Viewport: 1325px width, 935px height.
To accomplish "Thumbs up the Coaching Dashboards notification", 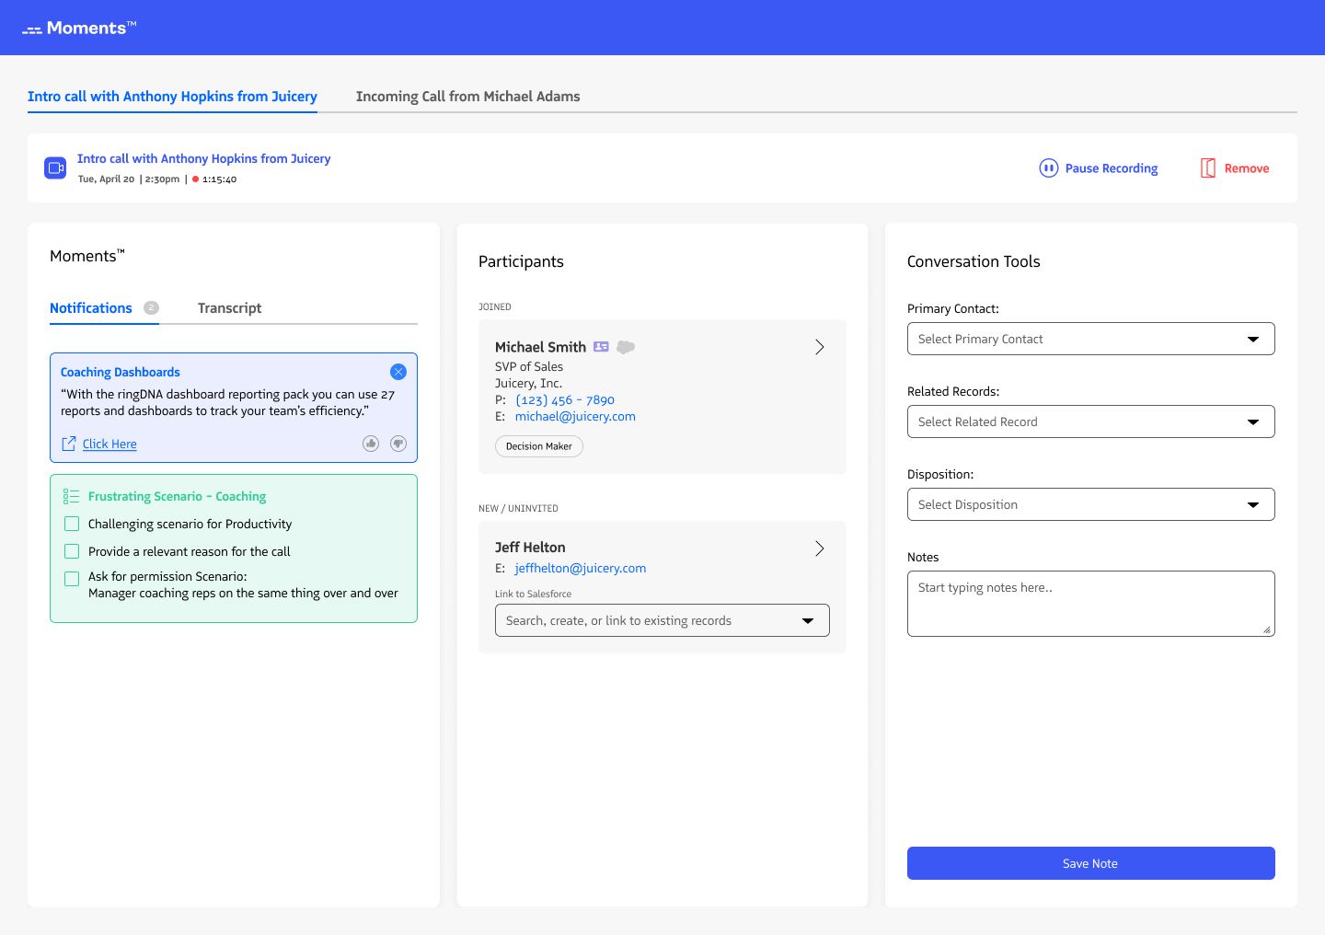I will 371,444.
